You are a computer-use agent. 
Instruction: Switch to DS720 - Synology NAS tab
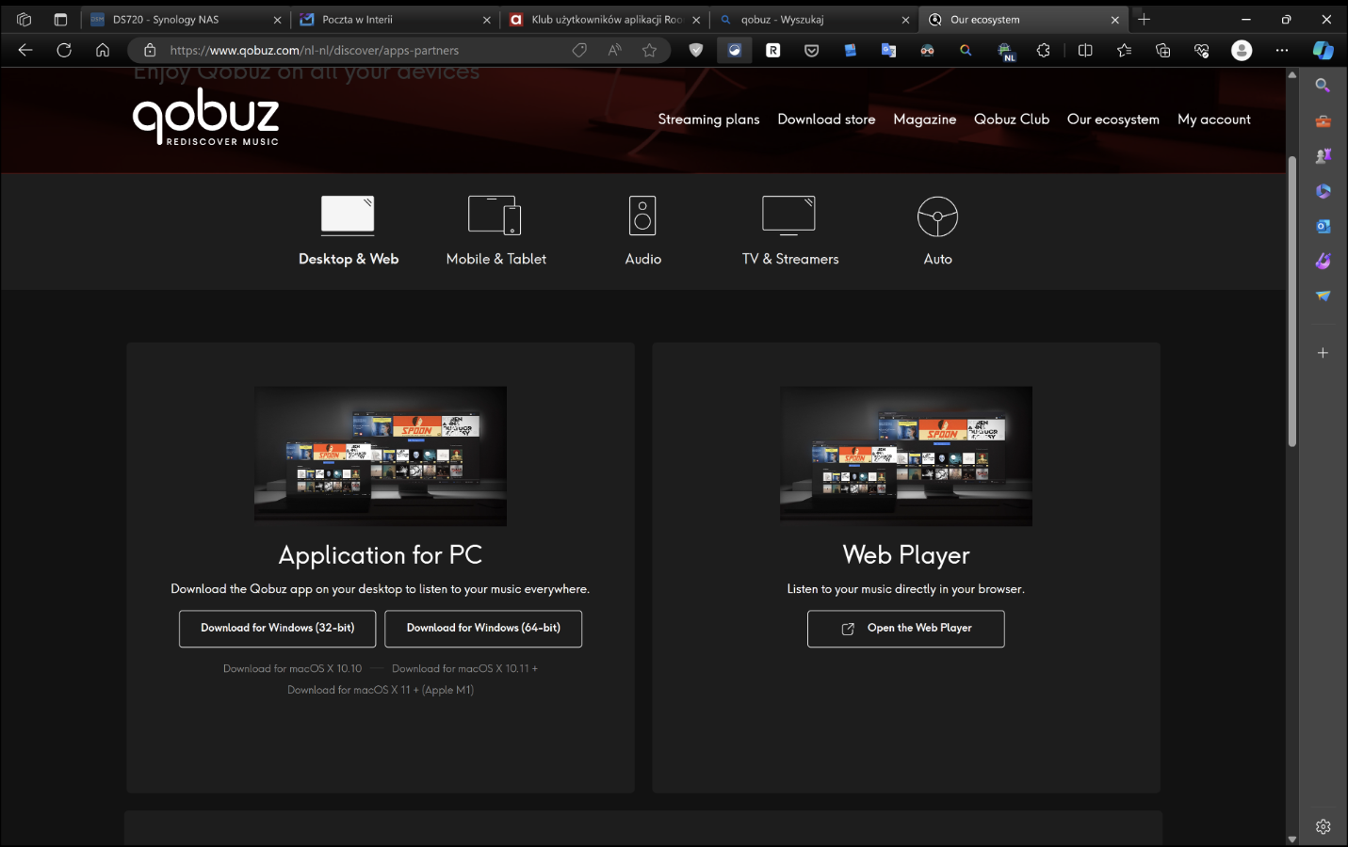point(186,19)
